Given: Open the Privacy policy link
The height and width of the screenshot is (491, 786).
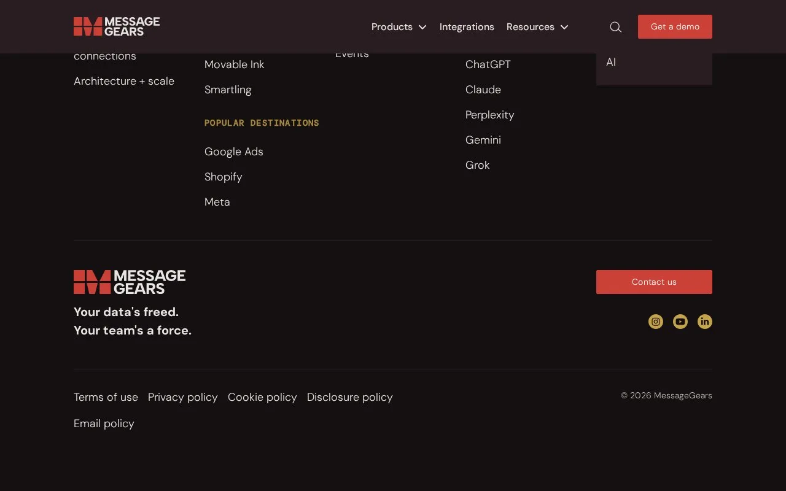Looking at the screenshot, I should click(x=183, y=397).
